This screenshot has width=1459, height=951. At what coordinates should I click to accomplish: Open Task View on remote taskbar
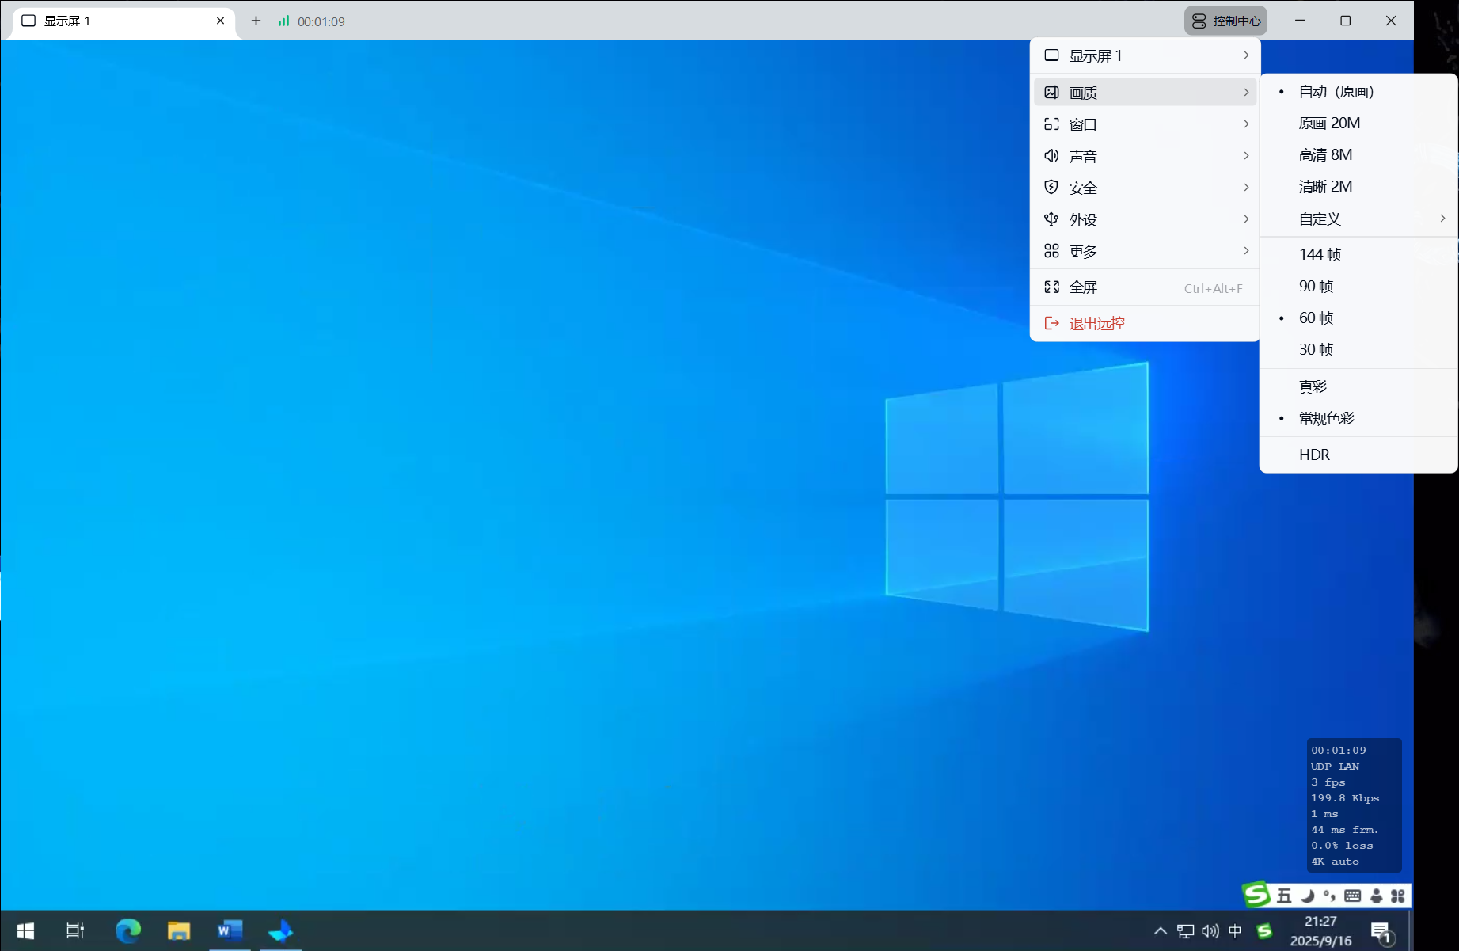[x=75, y=931]
